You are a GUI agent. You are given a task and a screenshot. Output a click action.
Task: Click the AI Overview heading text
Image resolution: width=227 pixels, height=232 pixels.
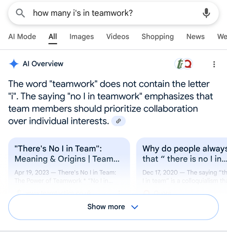[43, 64]
